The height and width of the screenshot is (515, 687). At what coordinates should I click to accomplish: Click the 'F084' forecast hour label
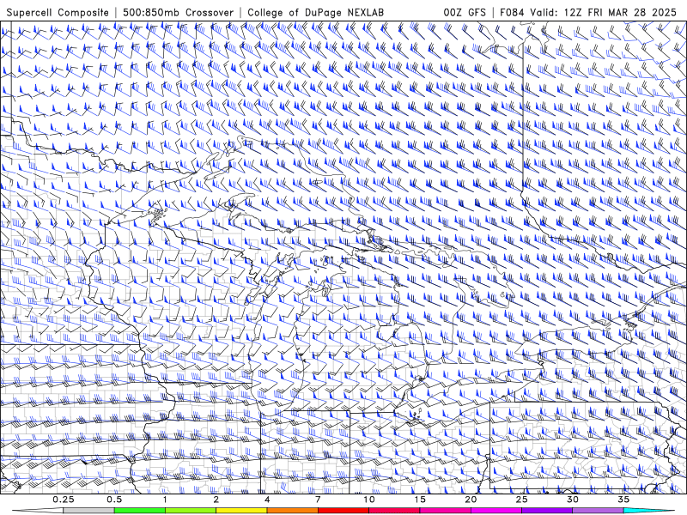(513, 12)
